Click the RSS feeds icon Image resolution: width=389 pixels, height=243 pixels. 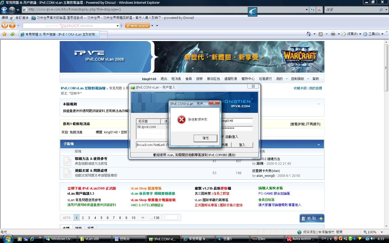(321, 34)
